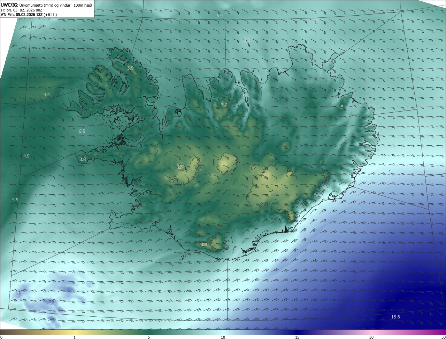Click the 10 tick on the color scale

pos(223,337)
